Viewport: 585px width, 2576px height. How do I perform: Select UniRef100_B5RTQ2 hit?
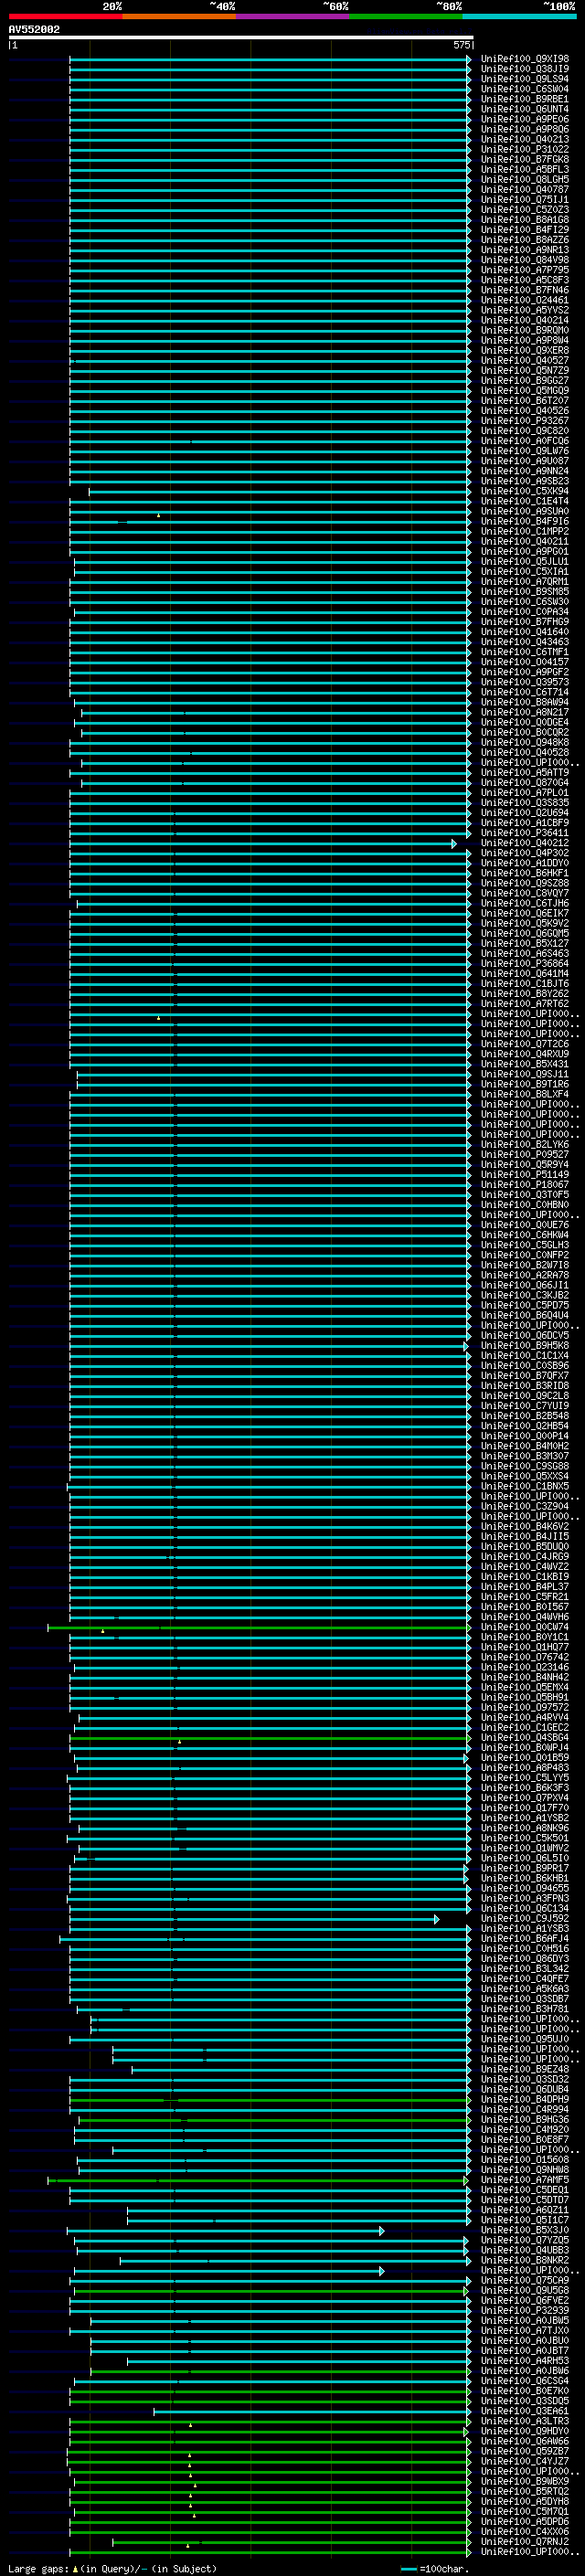coord(525,2491)
